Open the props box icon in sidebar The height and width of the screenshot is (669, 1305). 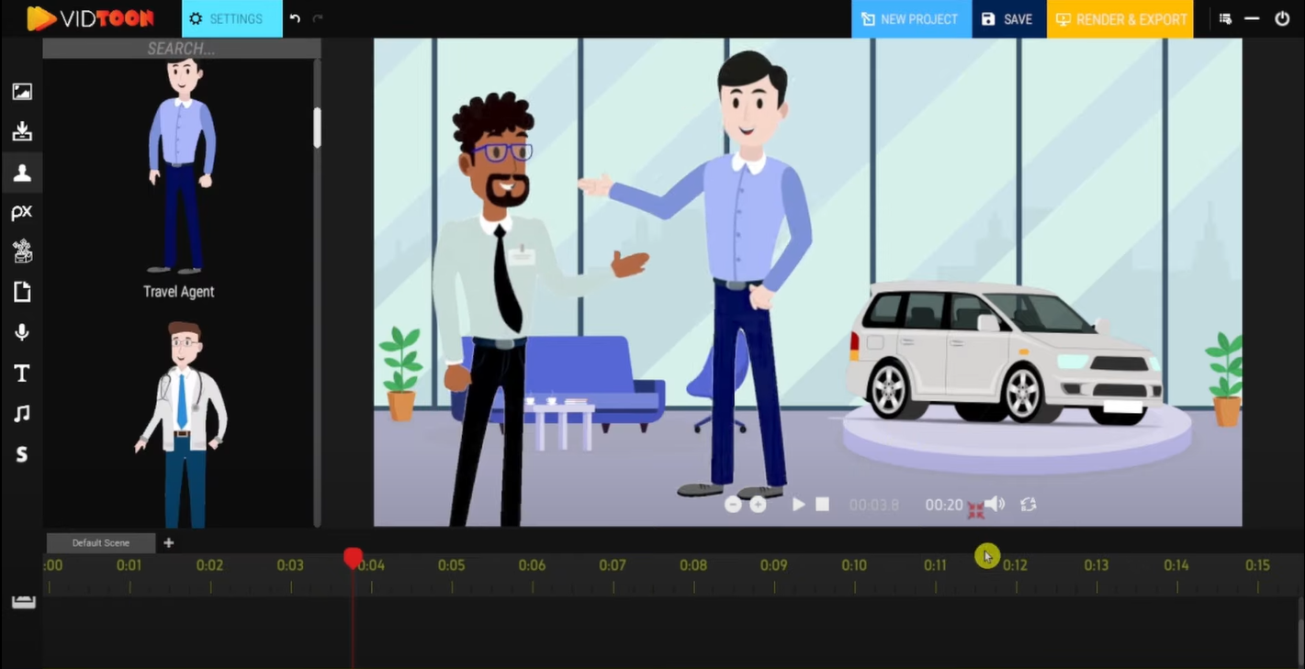(x=22, y=251)
